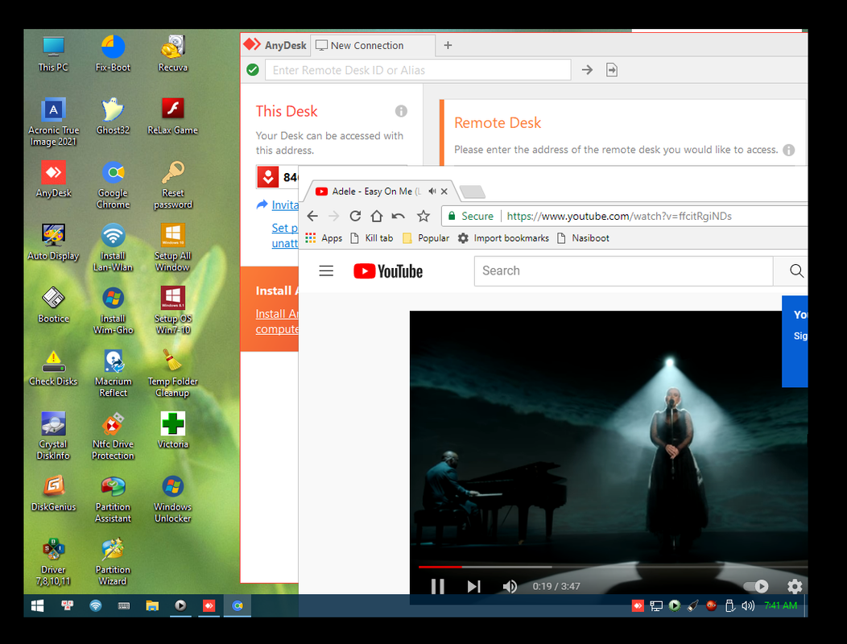847x644 pixels.
Task: Click Install AnyDesk on this computer link
Action: tap(277, 321)
